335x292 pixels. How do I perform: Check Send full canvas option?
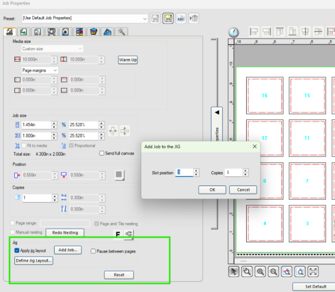pyautogui.click(x=102, y=153)
